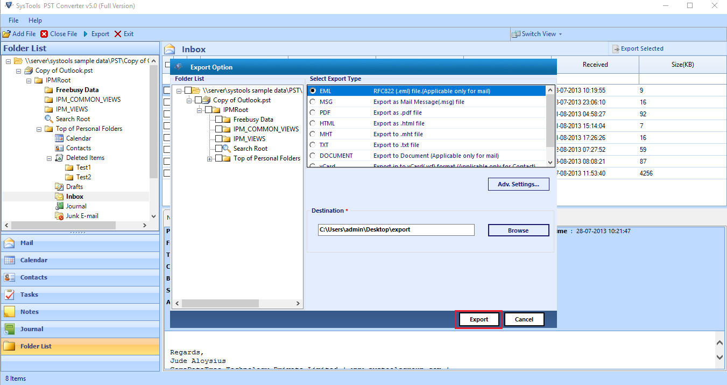This screenshot has width=727, height=385.
Task: Check IPM_COMMON_VIEWS checkbox in Export Option
Action: [x=218, y=129]
